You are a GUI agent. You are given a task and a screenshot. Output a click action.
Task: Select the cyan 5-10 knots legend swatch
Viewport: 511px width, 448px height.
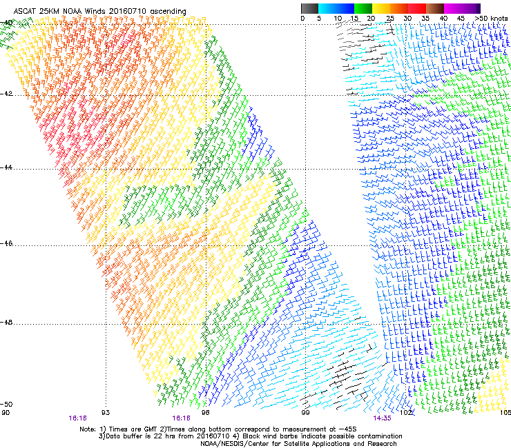[327, 8]
